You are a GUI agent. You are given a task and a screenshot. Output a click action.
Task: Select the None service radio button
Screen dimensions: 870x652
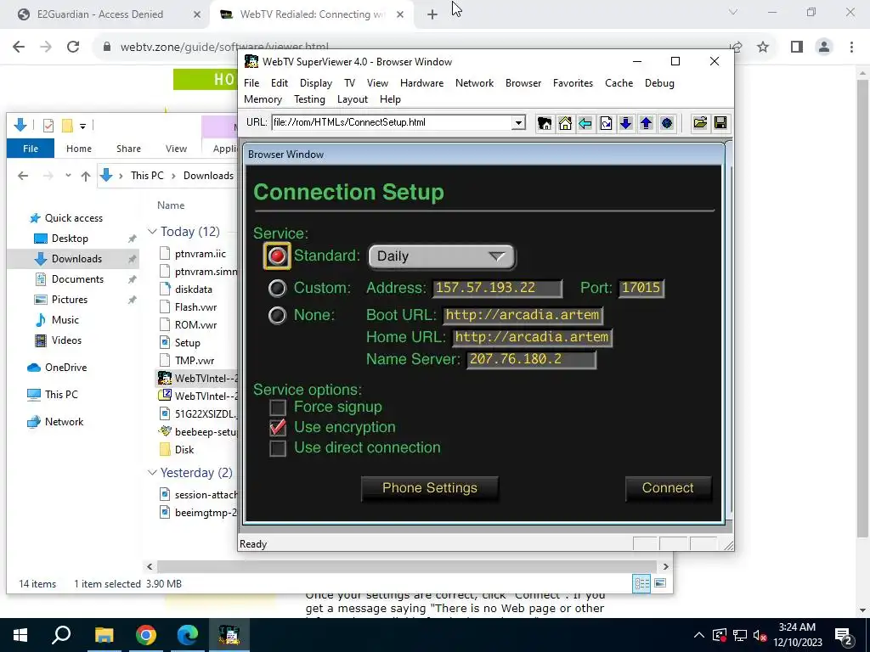coord(277,316)
